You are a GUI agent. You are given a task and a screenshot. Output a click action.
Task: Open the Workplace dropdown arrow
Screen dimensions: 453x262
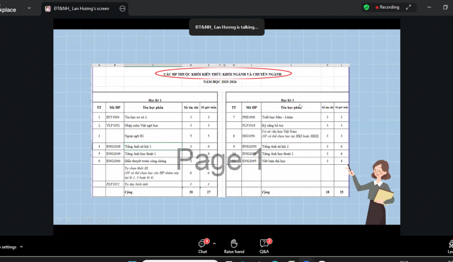point(29,8)
